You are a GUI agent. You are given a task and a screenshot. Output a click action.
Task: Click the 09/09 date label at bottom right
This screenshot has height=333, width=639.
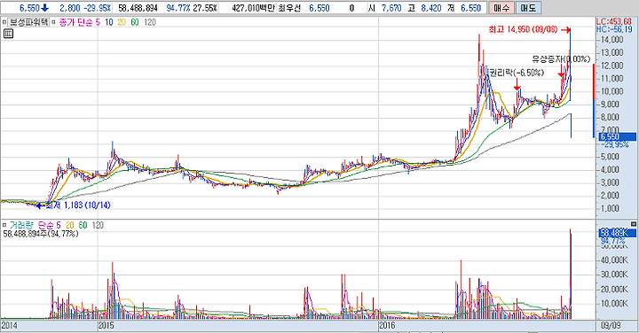[611, 325]
